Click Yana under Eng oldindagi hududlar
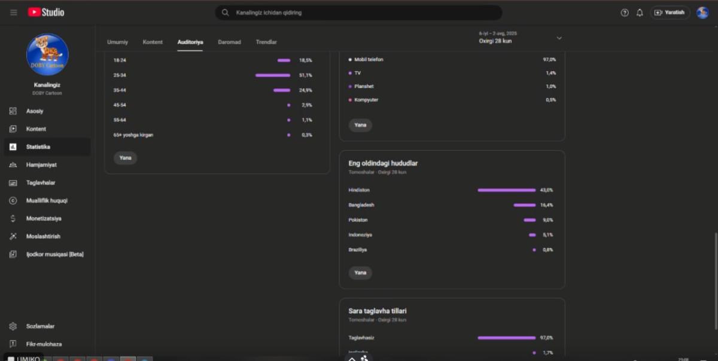This screenshot has width=718, height=361. tap(360, 273)
